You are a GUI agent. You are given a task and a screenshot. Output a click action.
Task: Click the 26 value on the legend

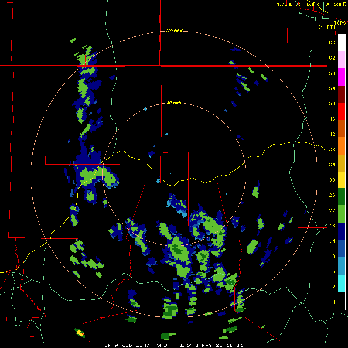pos(332,195)
